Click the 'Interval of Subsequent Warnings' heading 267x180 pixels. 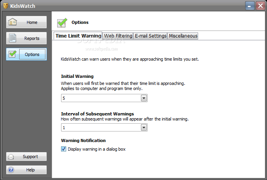pos(97,113)
